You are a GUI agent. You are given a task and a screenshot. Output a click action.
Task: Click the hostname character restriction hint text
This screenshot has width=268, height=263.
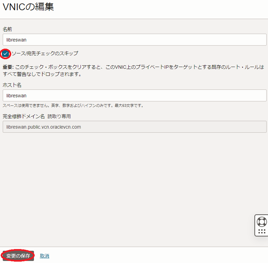click(73, 105)
